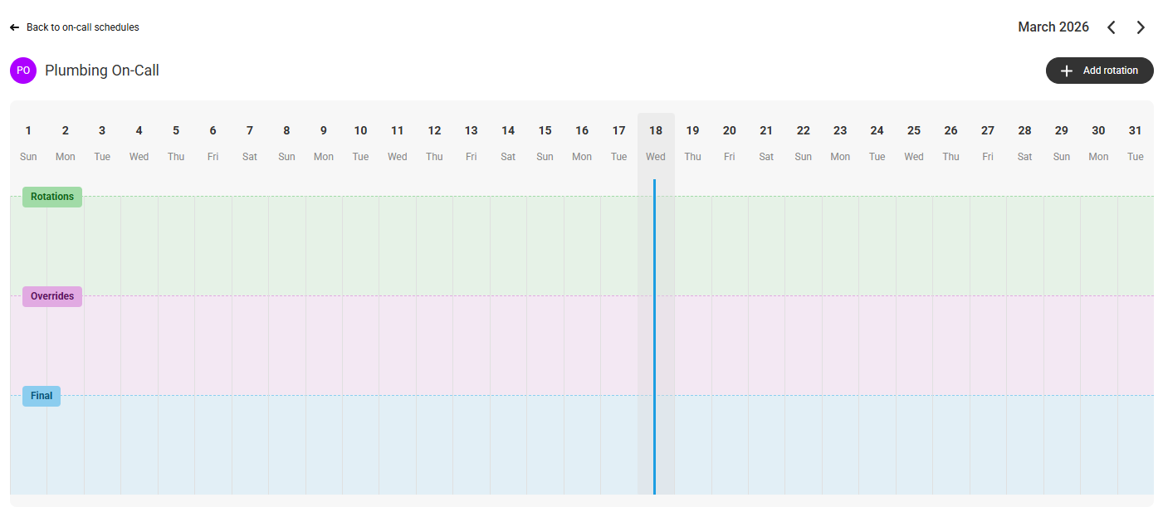Select day 24 Tue header
The width and height of the screenshot is (1163, 517).
(877, 143)
